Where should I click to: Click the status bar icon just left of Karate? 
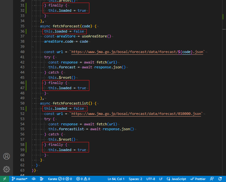click(x=41, y=179)
